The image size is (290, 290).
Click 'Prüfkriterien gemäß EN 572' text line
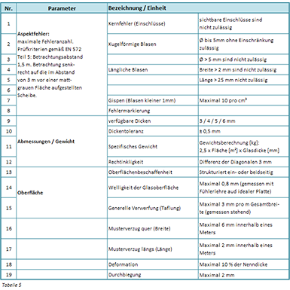(x=50, y=49)
